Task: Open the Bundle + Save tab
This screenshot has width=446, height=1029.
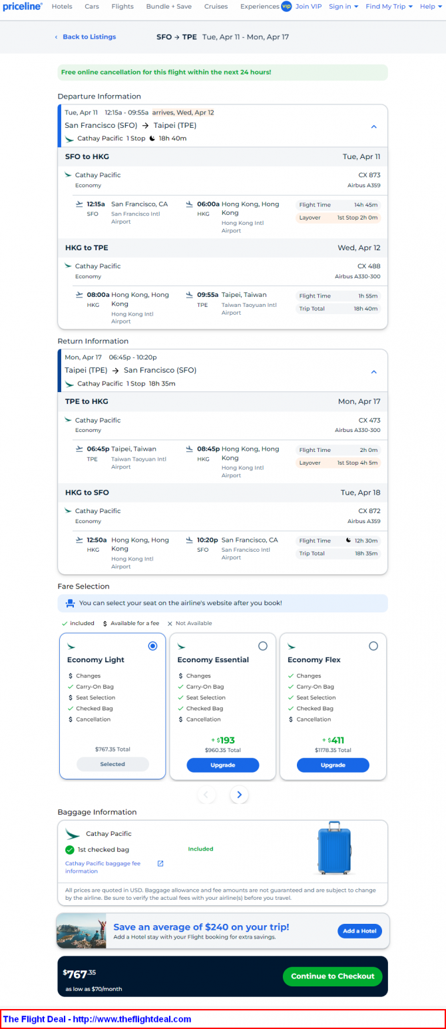Action: click(168, 6)
